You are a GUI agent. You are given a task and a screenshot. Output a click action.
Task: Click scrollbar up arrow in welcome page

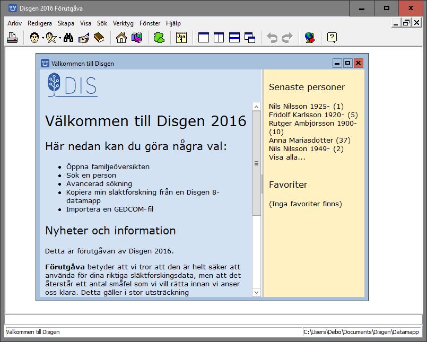256,107
